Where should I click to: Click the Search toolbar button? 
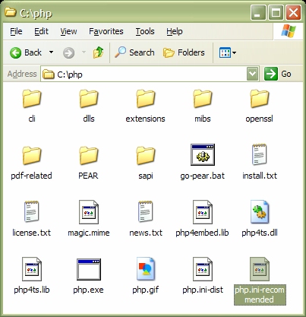pos(134,52)
